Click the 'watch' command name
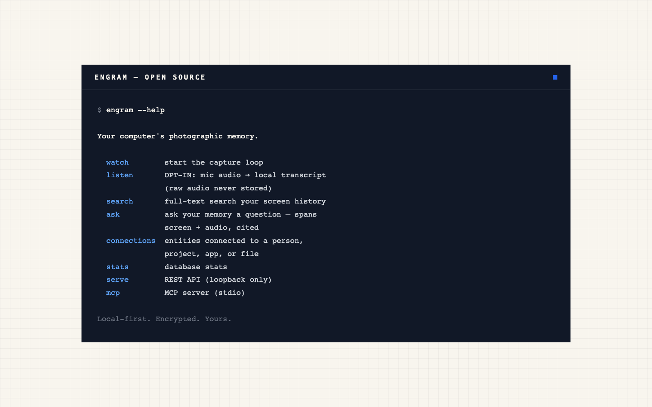 tap(117, 162)
